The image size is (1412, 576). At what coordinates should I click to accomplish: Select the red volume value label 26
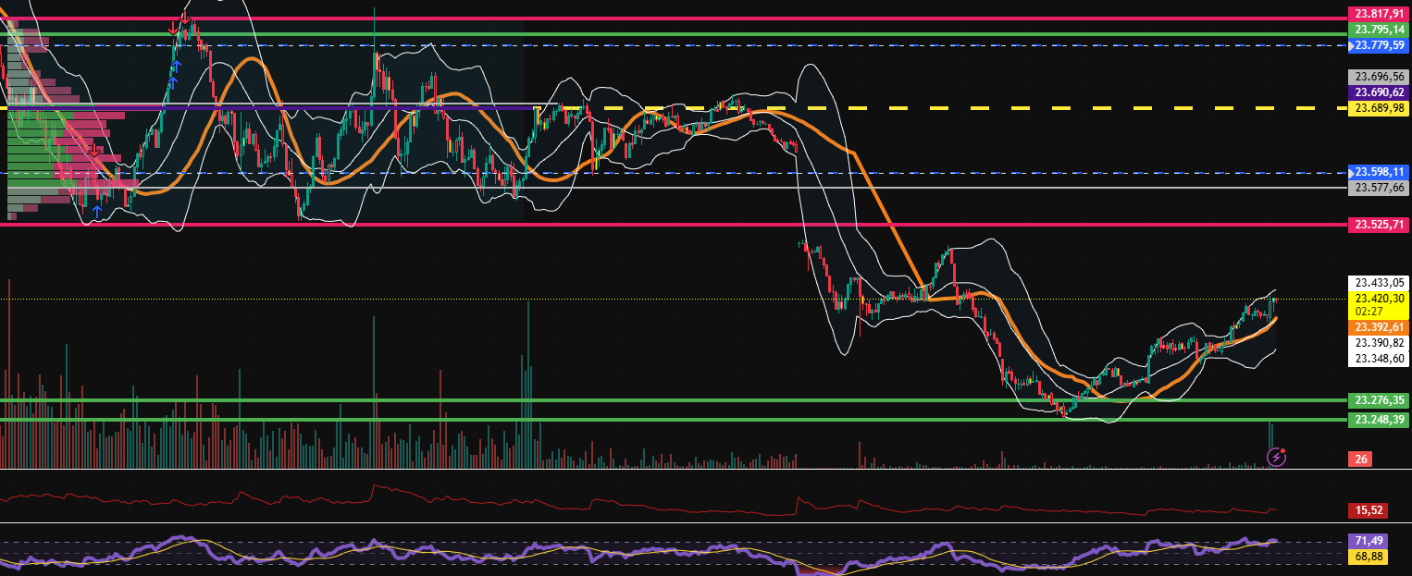[x=1361, y=459]
